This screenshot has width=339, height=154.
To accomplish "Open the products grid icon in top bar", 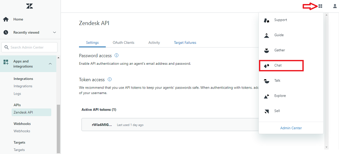I will [320, 6].
